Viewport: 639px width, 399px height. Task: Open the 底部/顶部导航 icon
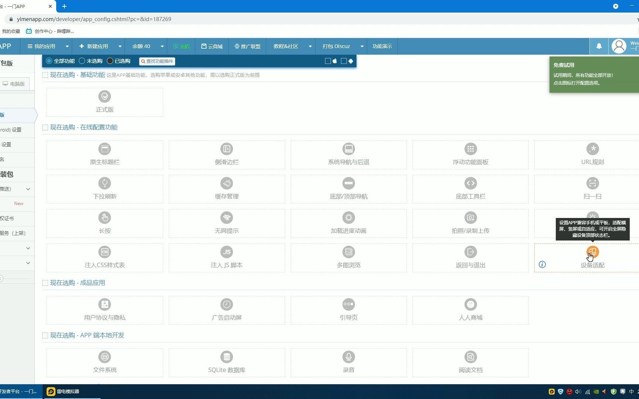349,183
